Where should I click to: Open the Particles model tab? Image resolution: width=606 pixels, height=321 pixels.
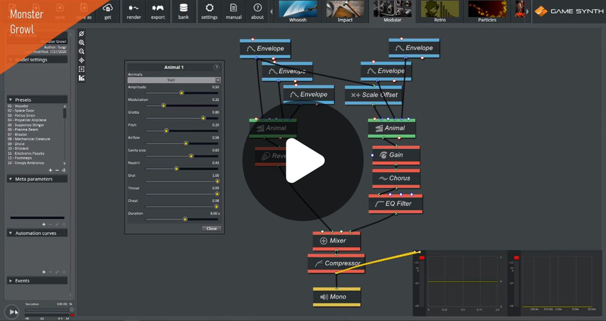(487, 12)
